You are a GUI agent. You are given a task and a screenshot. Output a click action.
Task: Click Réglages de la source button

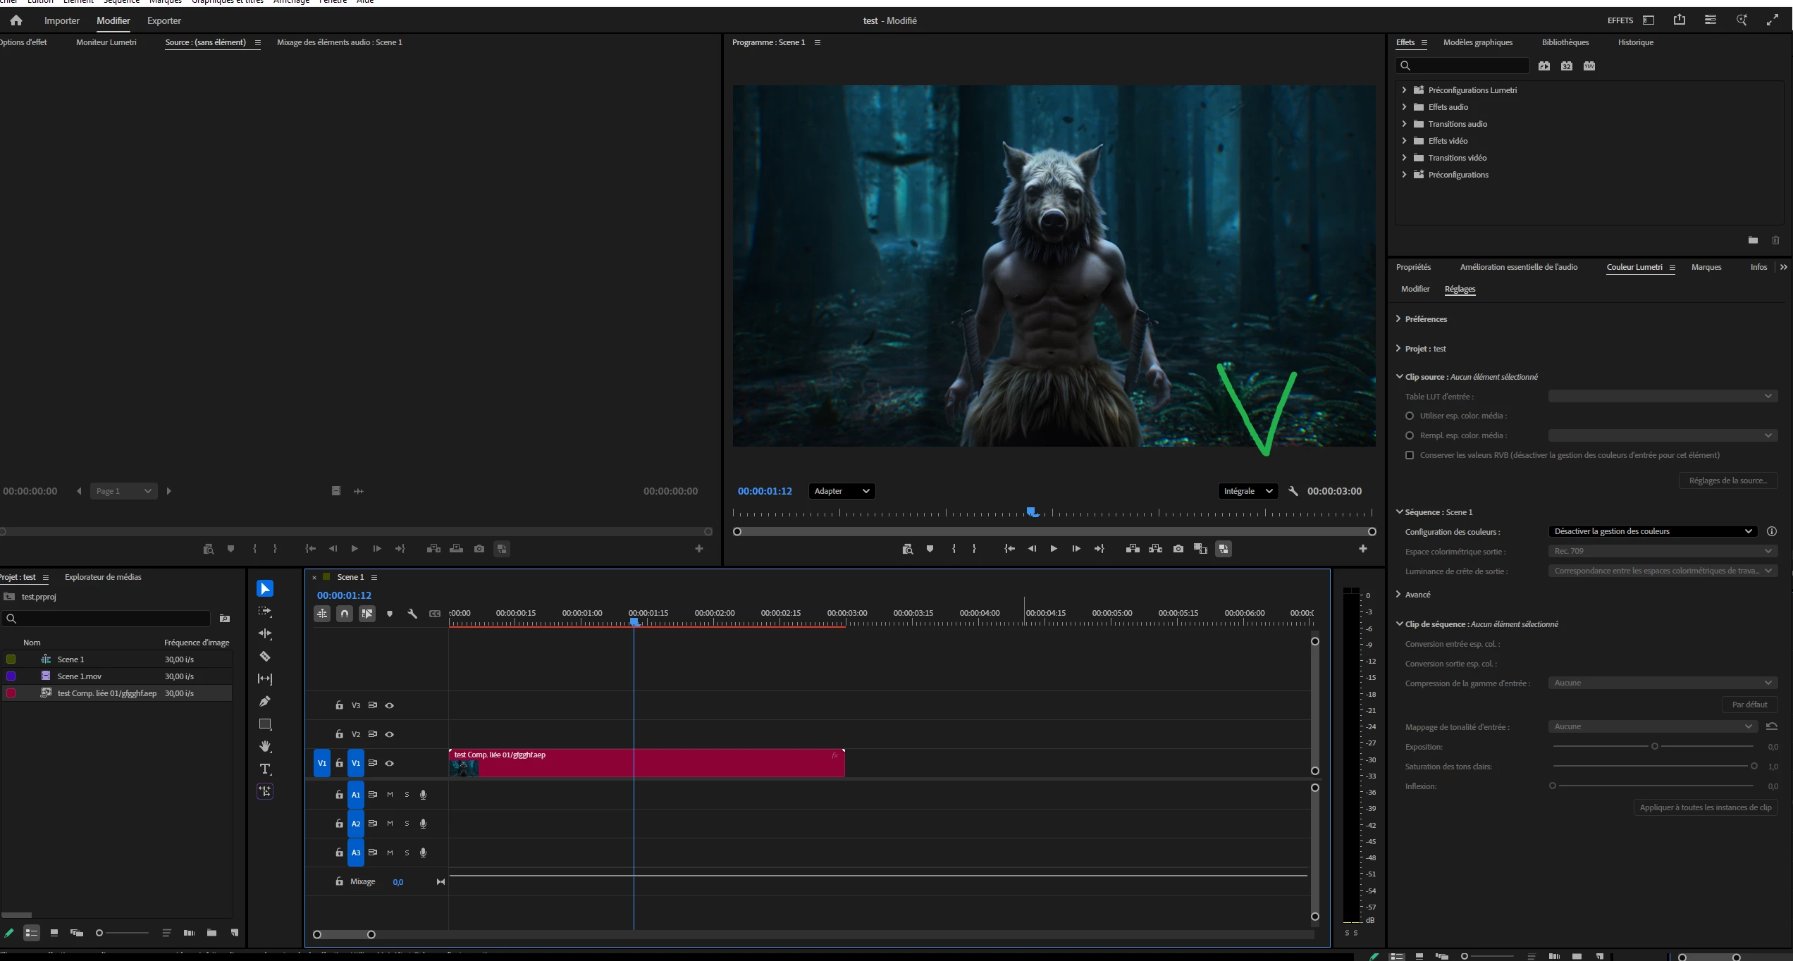click(1727, 480)
